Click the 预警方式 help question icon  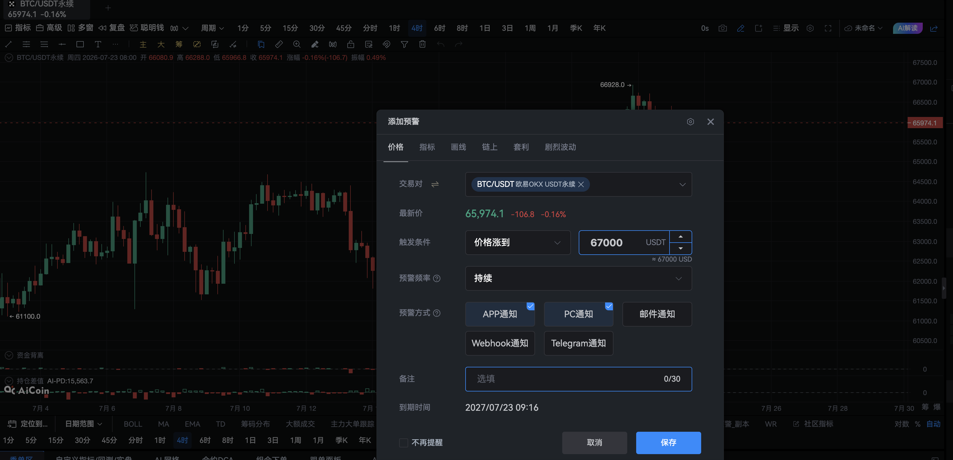[x=436, y=313]
